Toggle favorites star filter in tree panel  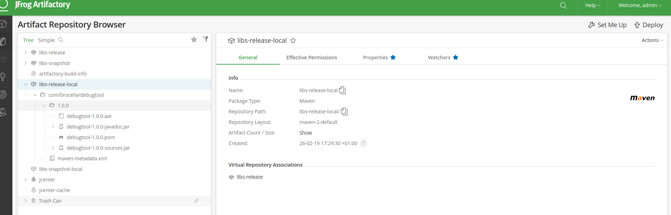pos(194,40)
